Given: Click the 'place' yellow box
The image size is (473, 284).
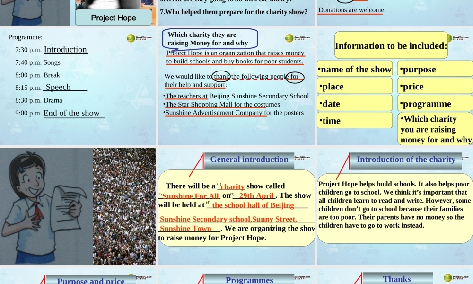Looking at the screenshot, I should (355, 86).
